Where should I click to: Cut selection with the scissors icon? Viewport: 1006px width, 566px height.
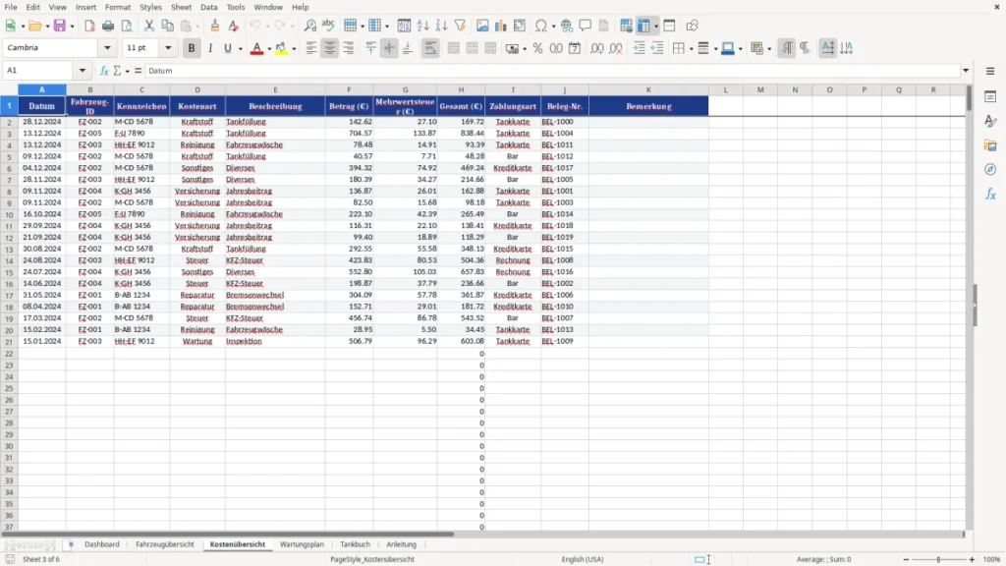pos(149,26)
